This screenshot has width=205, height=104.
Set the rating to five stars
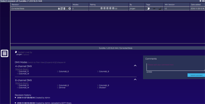(113, 8)
